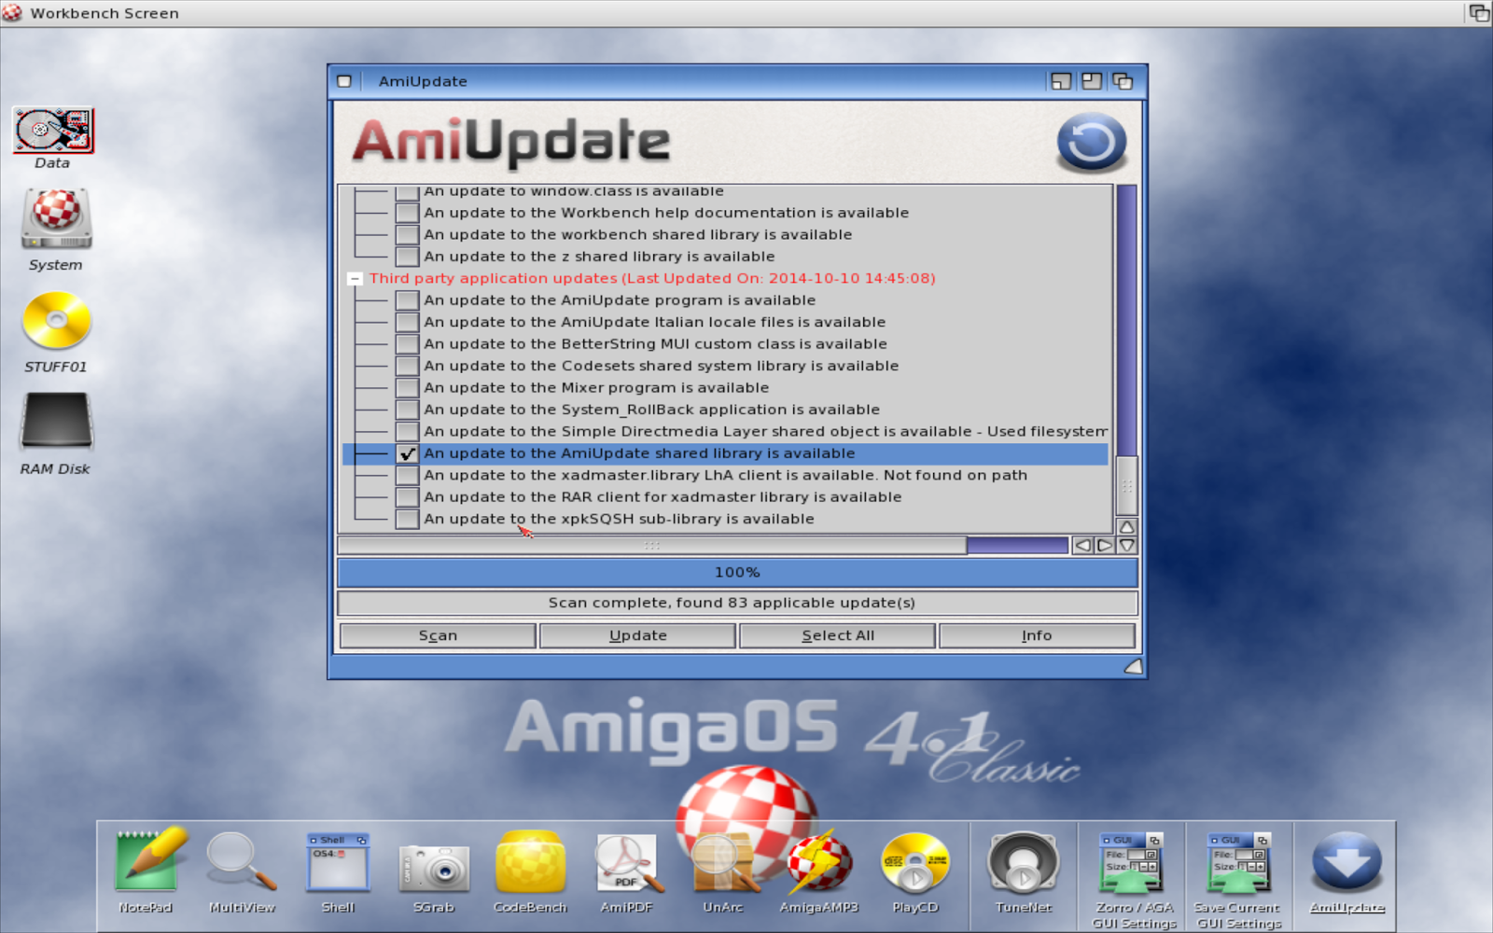
Task: Click the blue refresh arrow icon
Action: pos(1092,143)
